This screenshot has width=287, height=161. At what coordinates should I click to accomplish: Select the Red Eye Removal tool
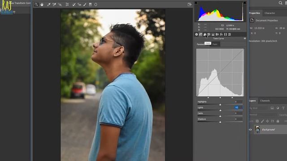79,4
